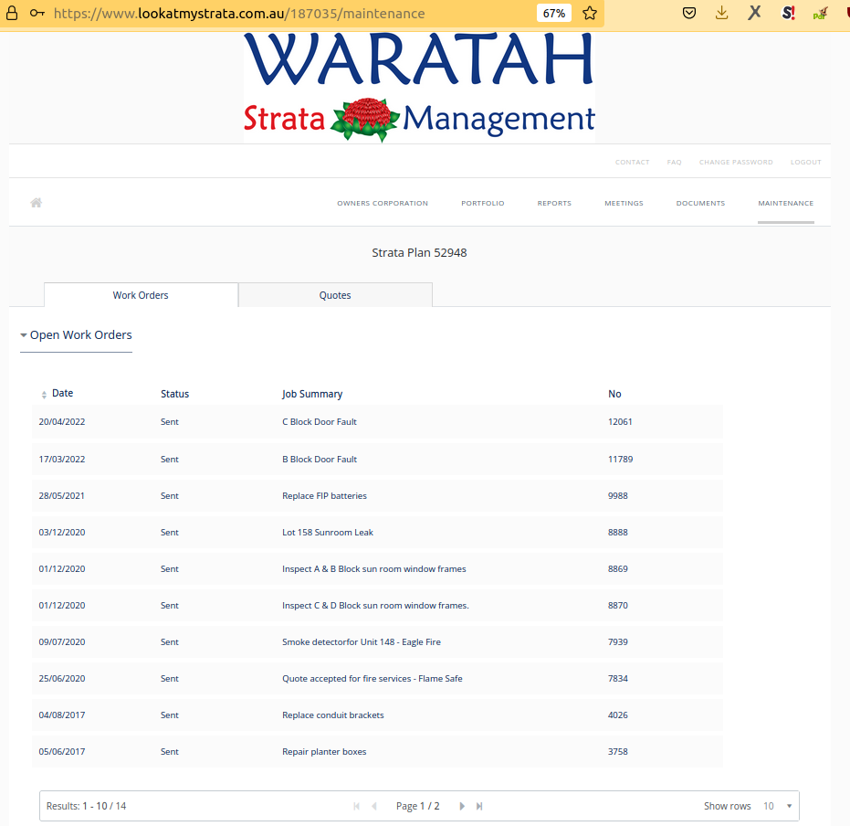Click the Contact link
The image size is (850, 826).
(x=632, y=162)
